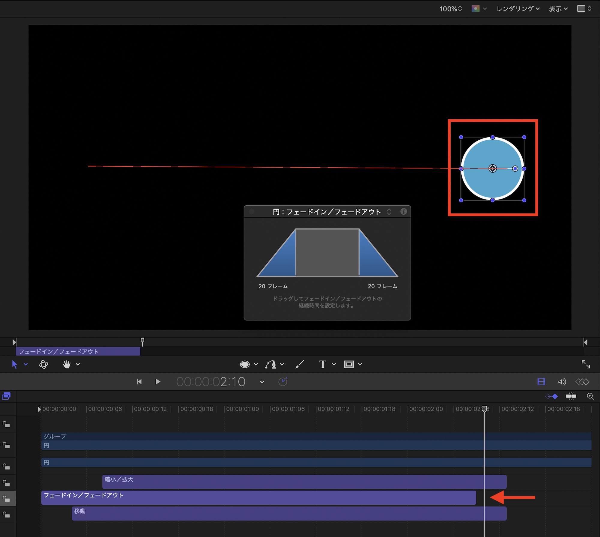The width and height of the screenshot is (600, 537).
Task: Click the HUD info button
Action: 403,212
